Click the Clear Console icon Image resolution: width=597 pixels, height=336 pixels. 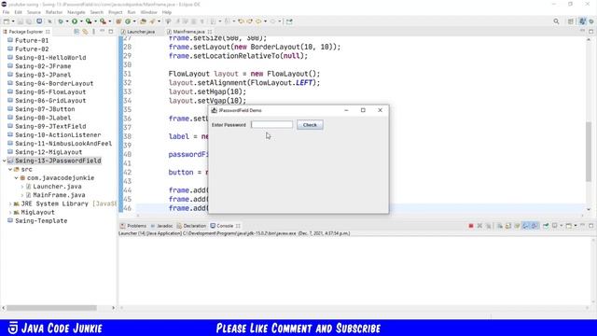coord(500,226)
